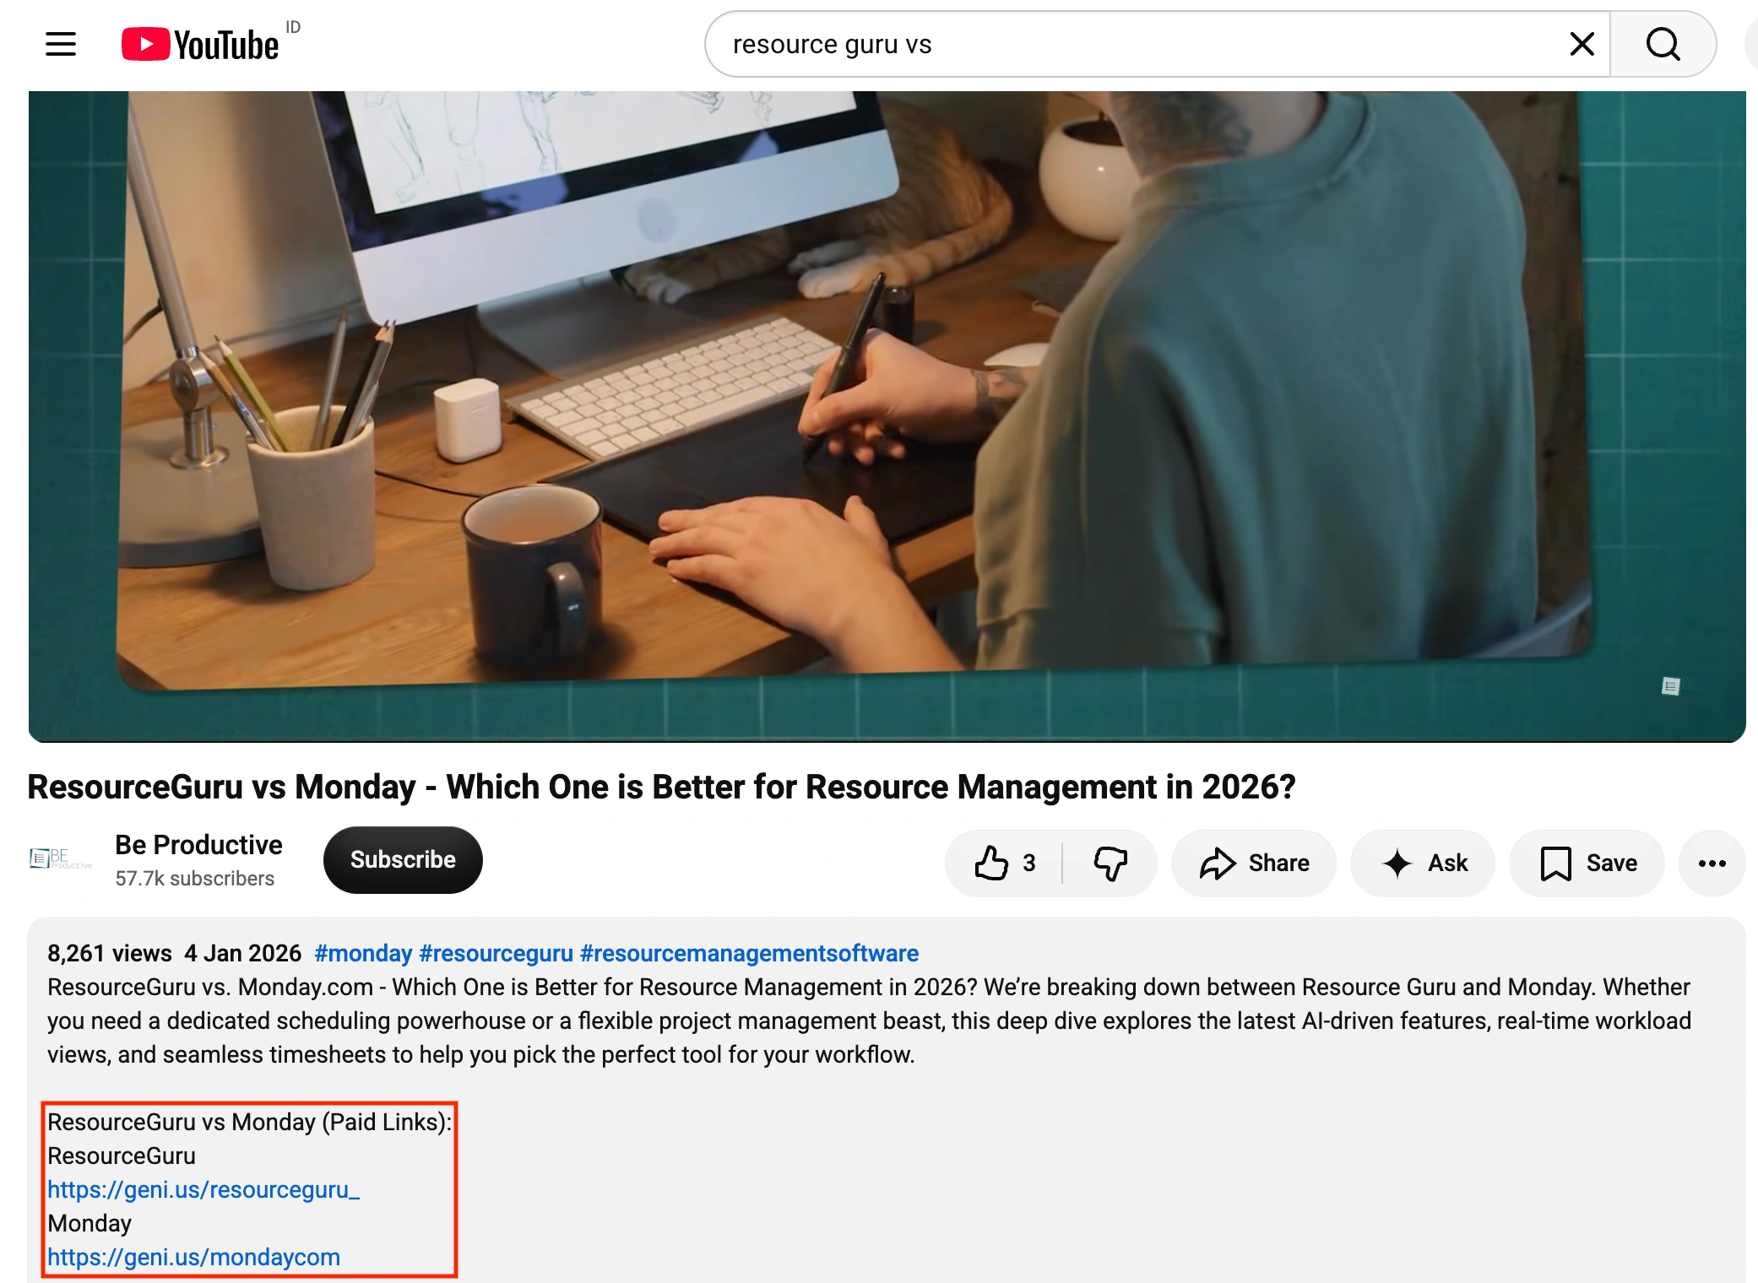The height and width of the screenshot is (1283, 1758).
Task: Click the "4 Jan 2026" upload date
Action: click(x=242, y=953)
